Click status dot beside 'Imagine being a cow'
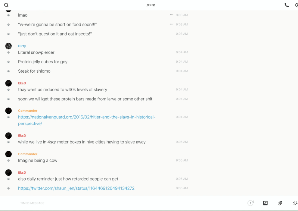The width and height of the screenshot is (298, 211). [x=8, y=161]
